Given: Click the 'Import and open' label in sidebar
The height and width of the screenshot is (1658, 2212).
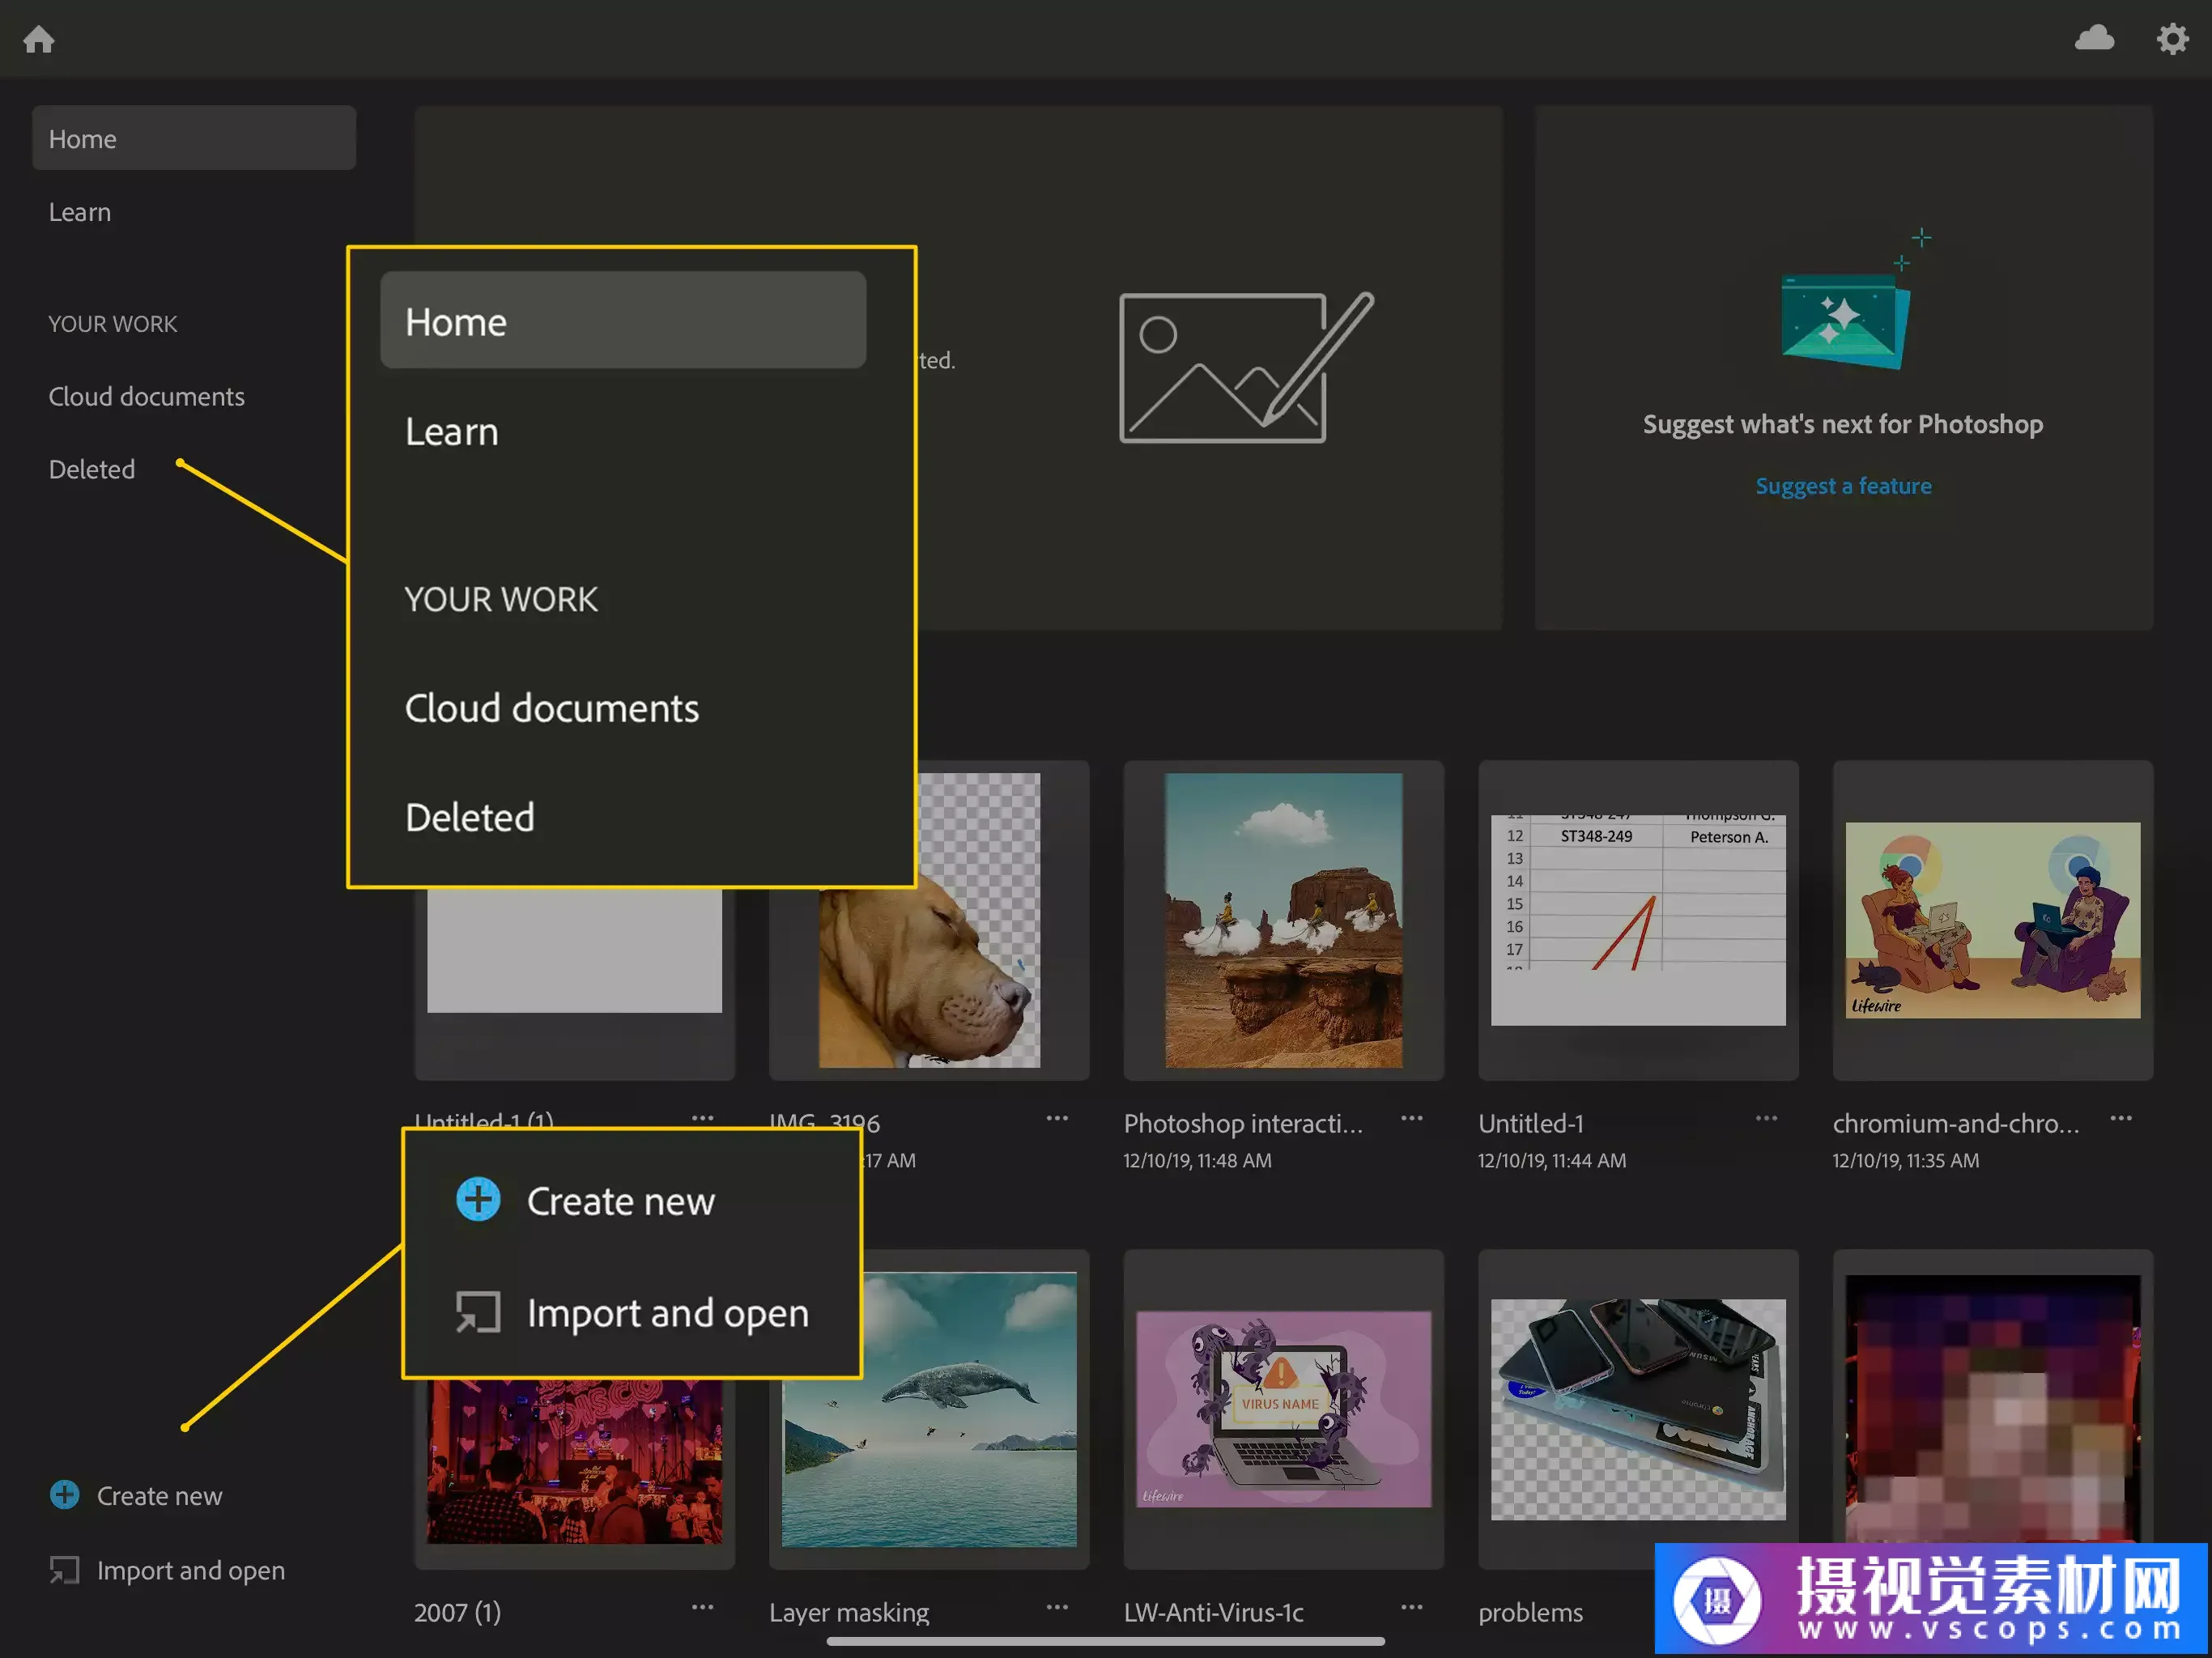Looking at the screenshot, I should point(191,1570).
